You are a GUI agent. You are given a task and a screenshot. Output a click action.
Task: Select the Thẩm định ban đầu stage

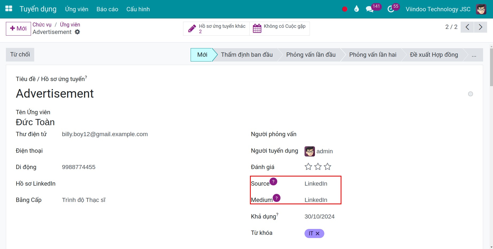(247, 55)
